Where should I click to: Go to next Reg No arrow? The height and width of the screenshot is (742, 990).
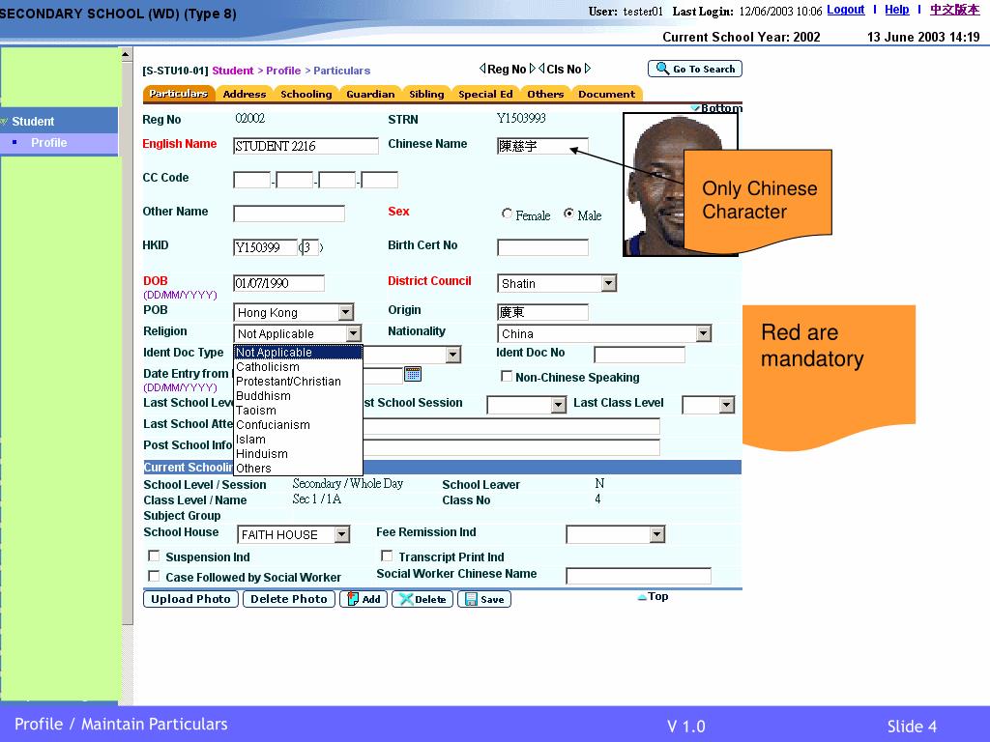click(x=533, y=69)
